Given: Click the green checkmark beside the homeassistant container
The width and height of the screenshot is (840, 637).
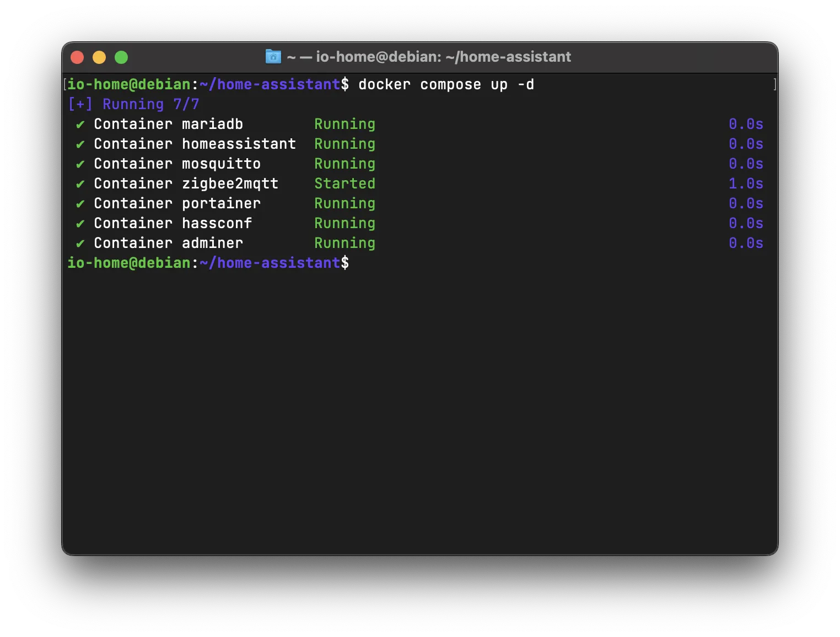Looking at the screenshot, I should [x=80, y=144].
